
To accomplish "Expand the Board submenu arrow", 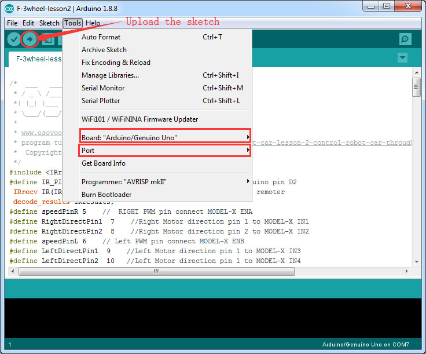I will (248, 137).
